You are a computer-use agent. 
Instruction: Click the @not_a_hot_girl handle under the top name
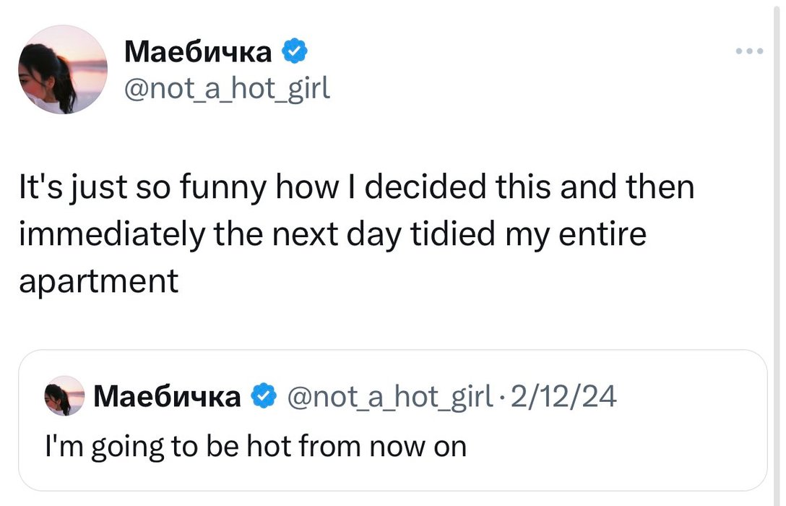point(228,88)
